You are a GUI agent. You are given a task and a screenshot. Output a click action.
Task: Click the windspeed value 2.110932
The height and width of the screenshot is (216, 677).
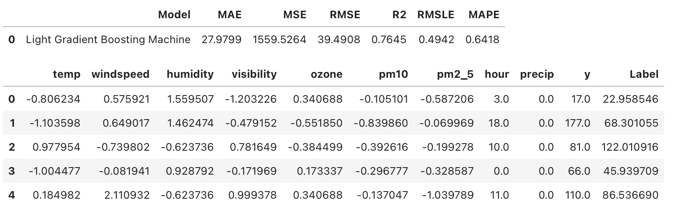coord(126,195)
